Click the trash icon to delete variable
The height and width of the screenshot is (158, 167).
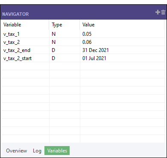click(x=163, y=12)
